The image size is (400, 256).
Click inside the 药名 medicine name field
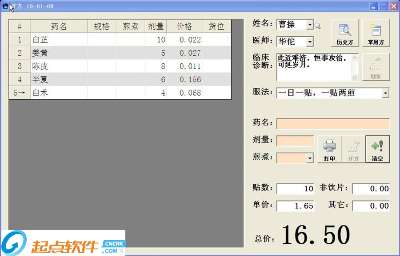coord(332,124)
